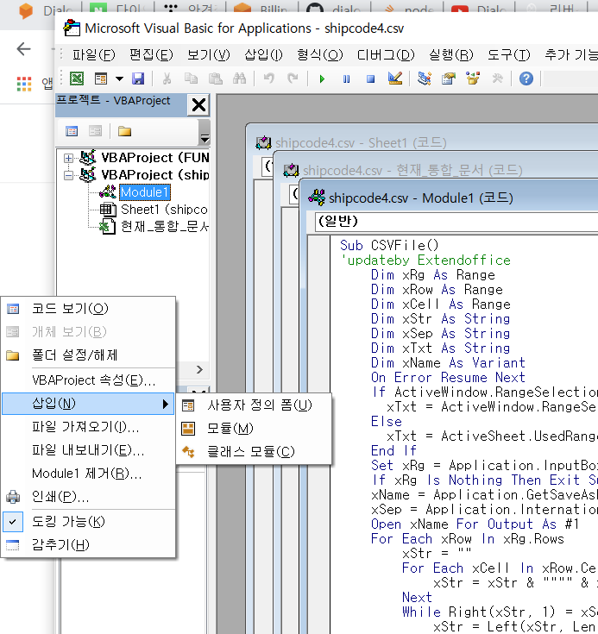This screenshot has width=598, height=634.
Task: Choose 폴더 설정/해제 in context menu
Action: tap(89, 355)
